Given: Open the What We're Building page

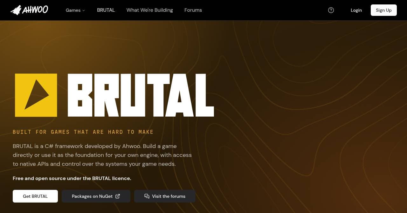Looking at the screenshot, I should [x=150, y=10].
